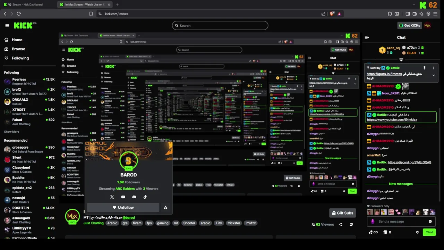Open ROSHTEIN in Recommended list
Viewport: 444px width, 250px height.
[x=29, y=210]
